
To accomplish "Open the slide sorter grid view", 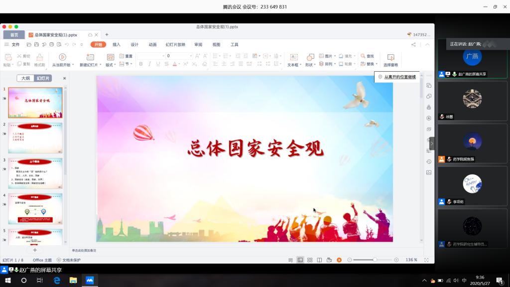I will (x=310, y=260).
